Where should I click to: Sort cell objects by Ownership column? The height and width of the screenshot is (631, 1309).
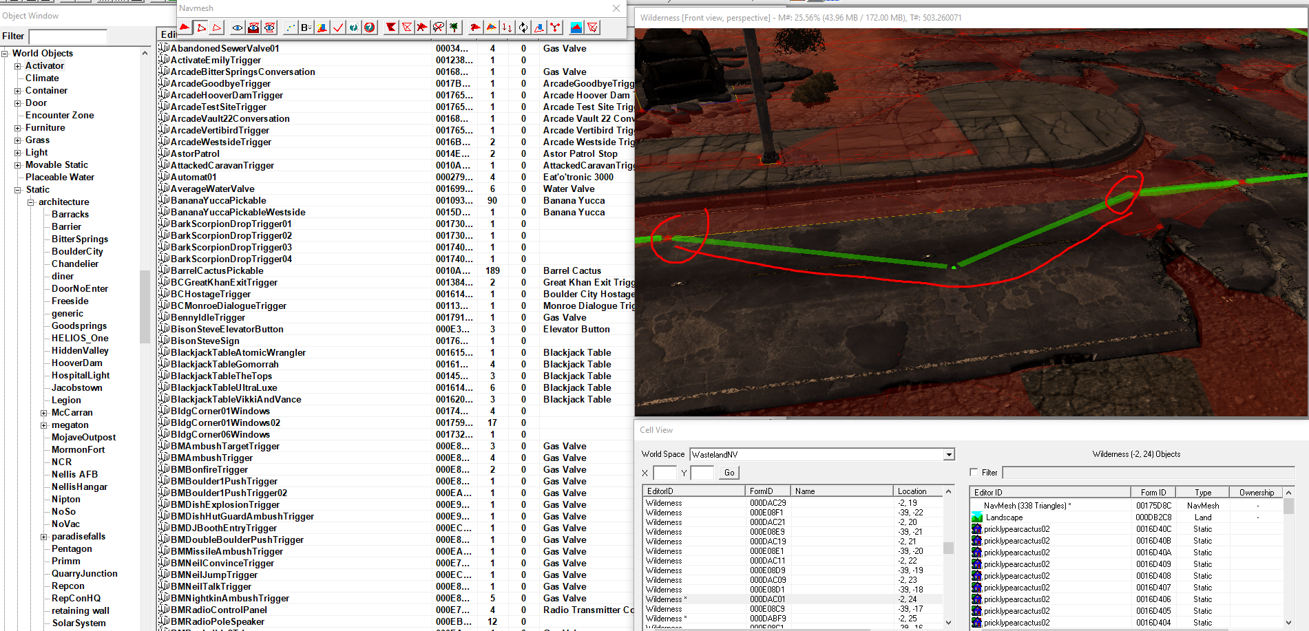[x=1256, y=492]
